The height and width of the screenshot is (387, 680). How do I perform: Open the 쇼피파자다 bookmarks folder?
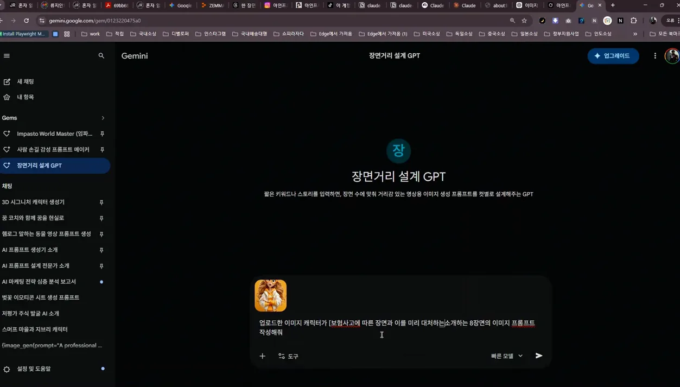tap(289, 34)
